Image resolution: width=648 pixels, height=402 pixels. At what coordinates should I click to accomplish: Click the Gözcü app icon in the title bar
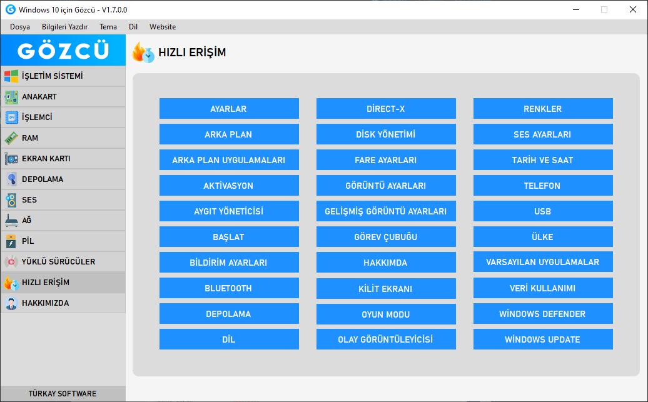11,9
